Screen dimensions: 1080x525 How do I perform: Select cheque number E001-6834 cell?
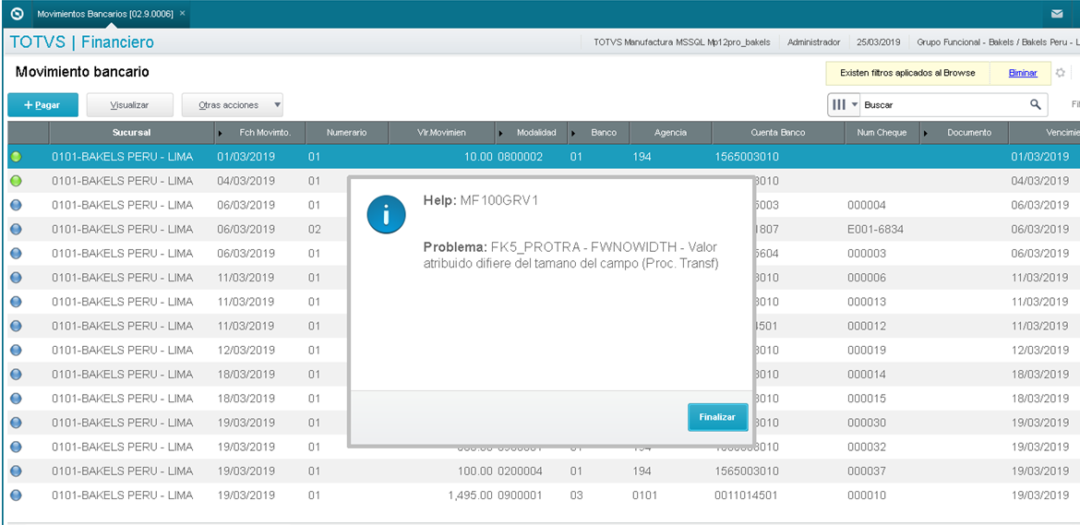875,229
